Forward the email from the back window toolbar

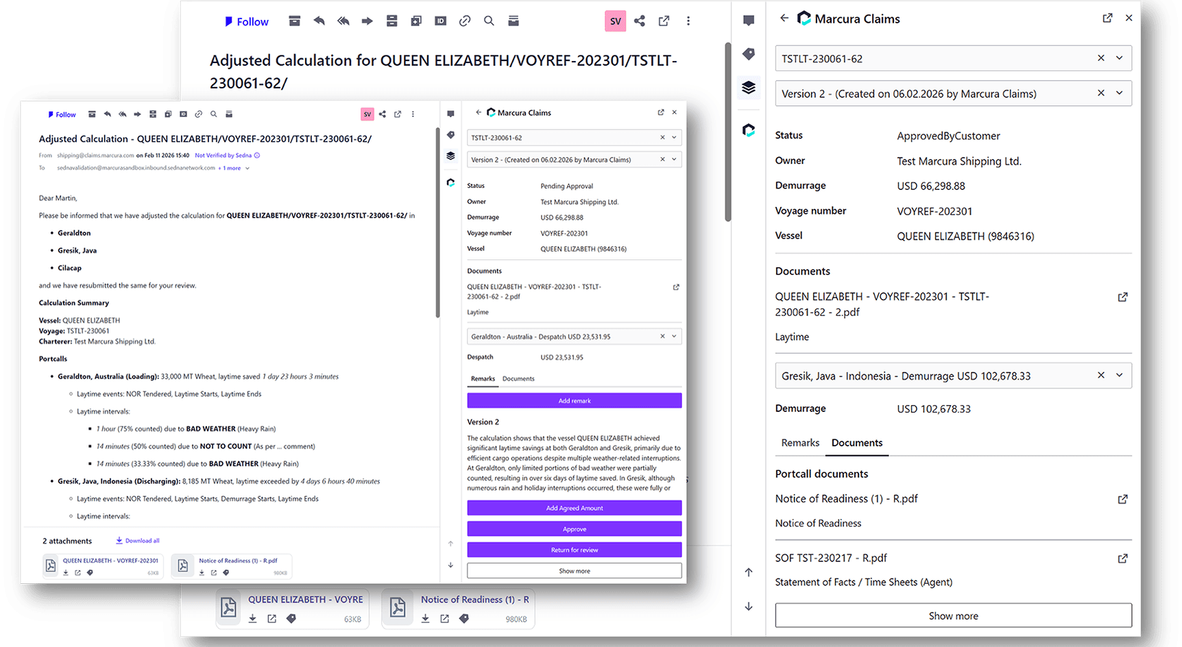click(367, 21)
